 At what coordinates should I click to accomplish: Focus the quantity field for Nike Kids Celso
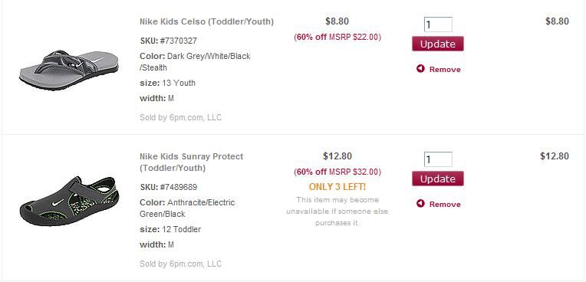438,25
